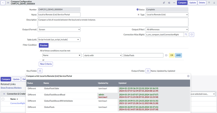Click the Preview filter button
This screenshot has height=113, width=217.
pos(44,45)
